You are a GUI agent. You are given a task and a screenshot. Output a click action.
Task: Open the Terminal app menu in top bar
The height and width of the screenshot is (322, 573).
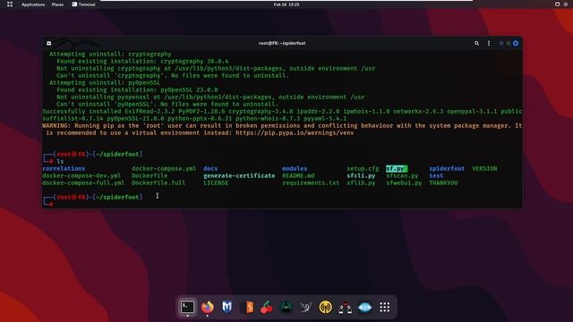[83, 4]
